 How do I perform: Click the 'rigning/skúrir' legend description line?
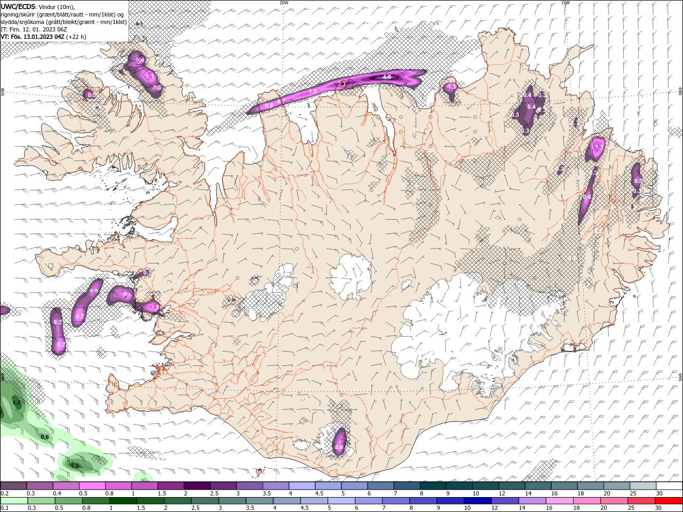point(63,14)
